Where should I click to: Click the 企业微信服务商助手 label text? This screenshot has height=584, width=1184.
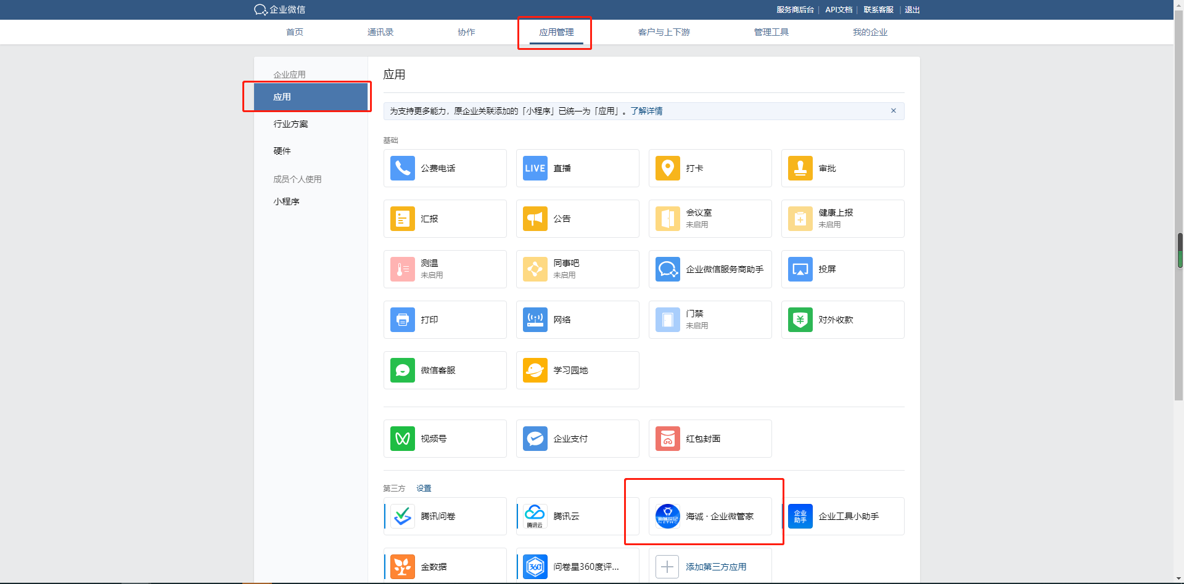pyautogui.click(x=725, y=269)
